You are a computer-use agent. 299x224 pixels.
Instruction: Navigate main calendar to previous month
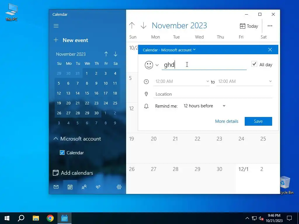[132, 26]
